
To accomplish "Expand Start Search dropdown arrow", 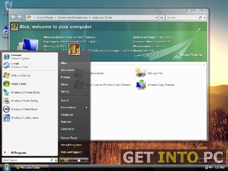I will [x=56, y=160].
